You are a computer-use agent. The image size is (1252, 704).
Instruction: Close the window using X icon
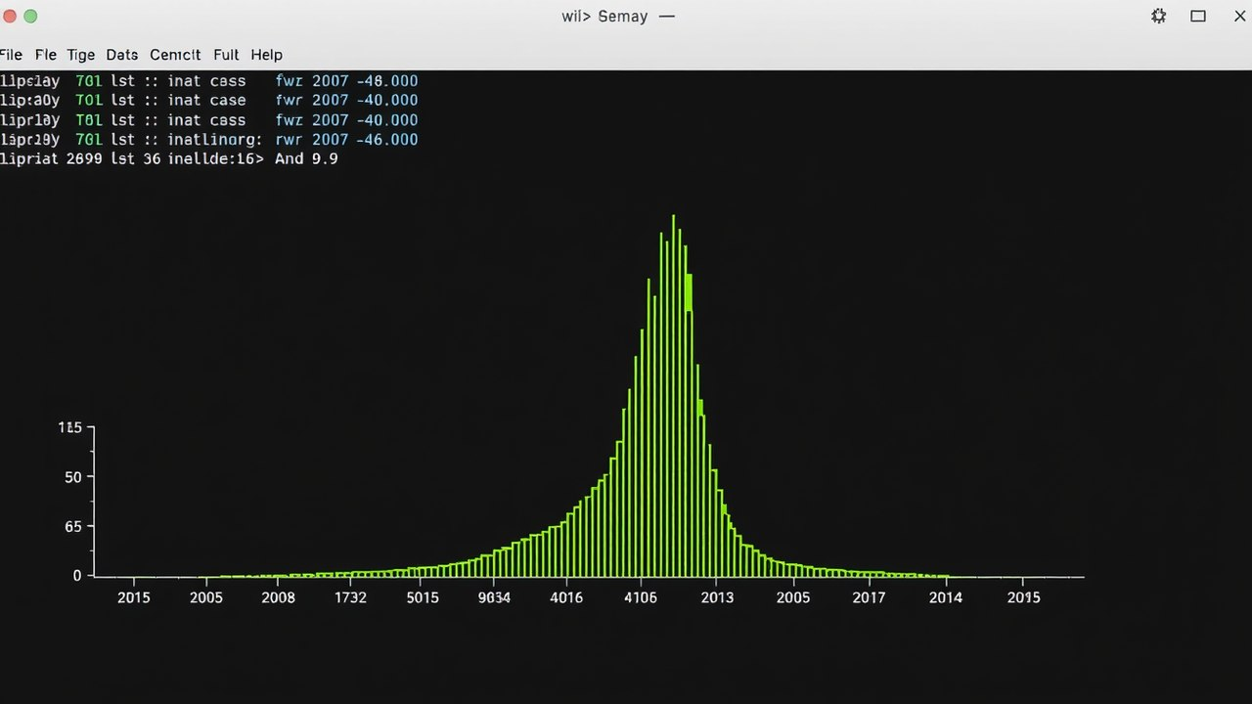(1240, 17)
